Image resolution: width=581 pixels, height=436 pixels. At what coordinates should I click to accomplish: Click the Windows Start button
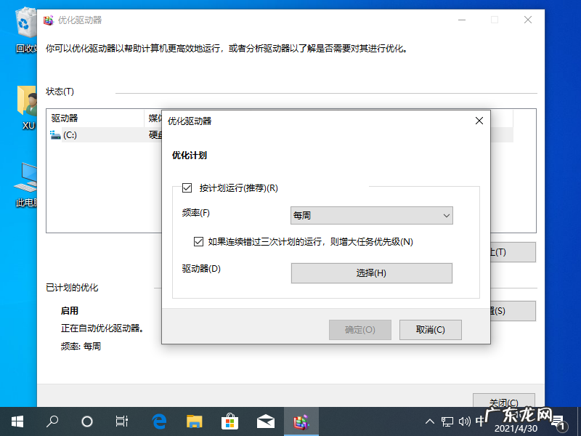pyautogui.click(x=16, y=421)
